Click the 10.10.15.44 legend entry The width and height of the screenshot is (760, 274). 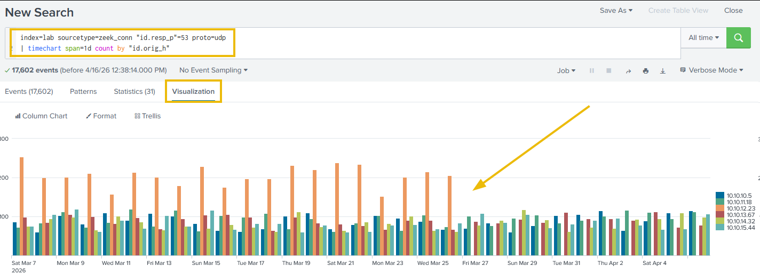(x=735, y=228)
